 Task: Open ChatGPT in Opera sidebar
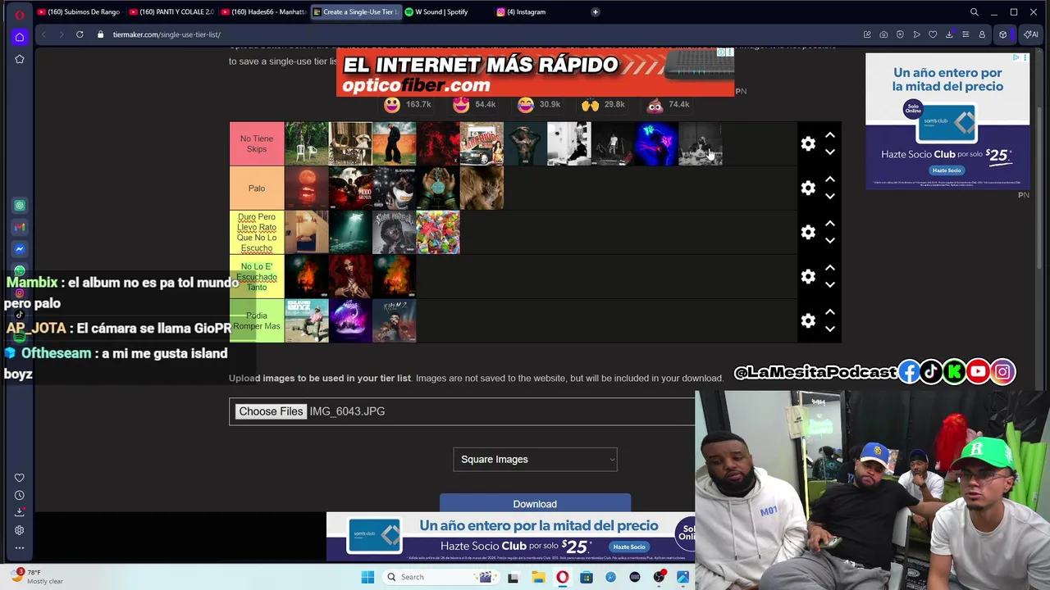(x=20, y=206)
